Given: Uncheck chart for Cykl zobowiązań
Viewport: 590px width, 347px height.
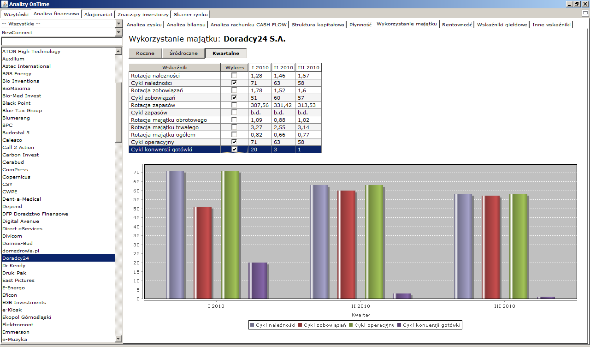Looking at the screenshot, I should pos(234,98).
